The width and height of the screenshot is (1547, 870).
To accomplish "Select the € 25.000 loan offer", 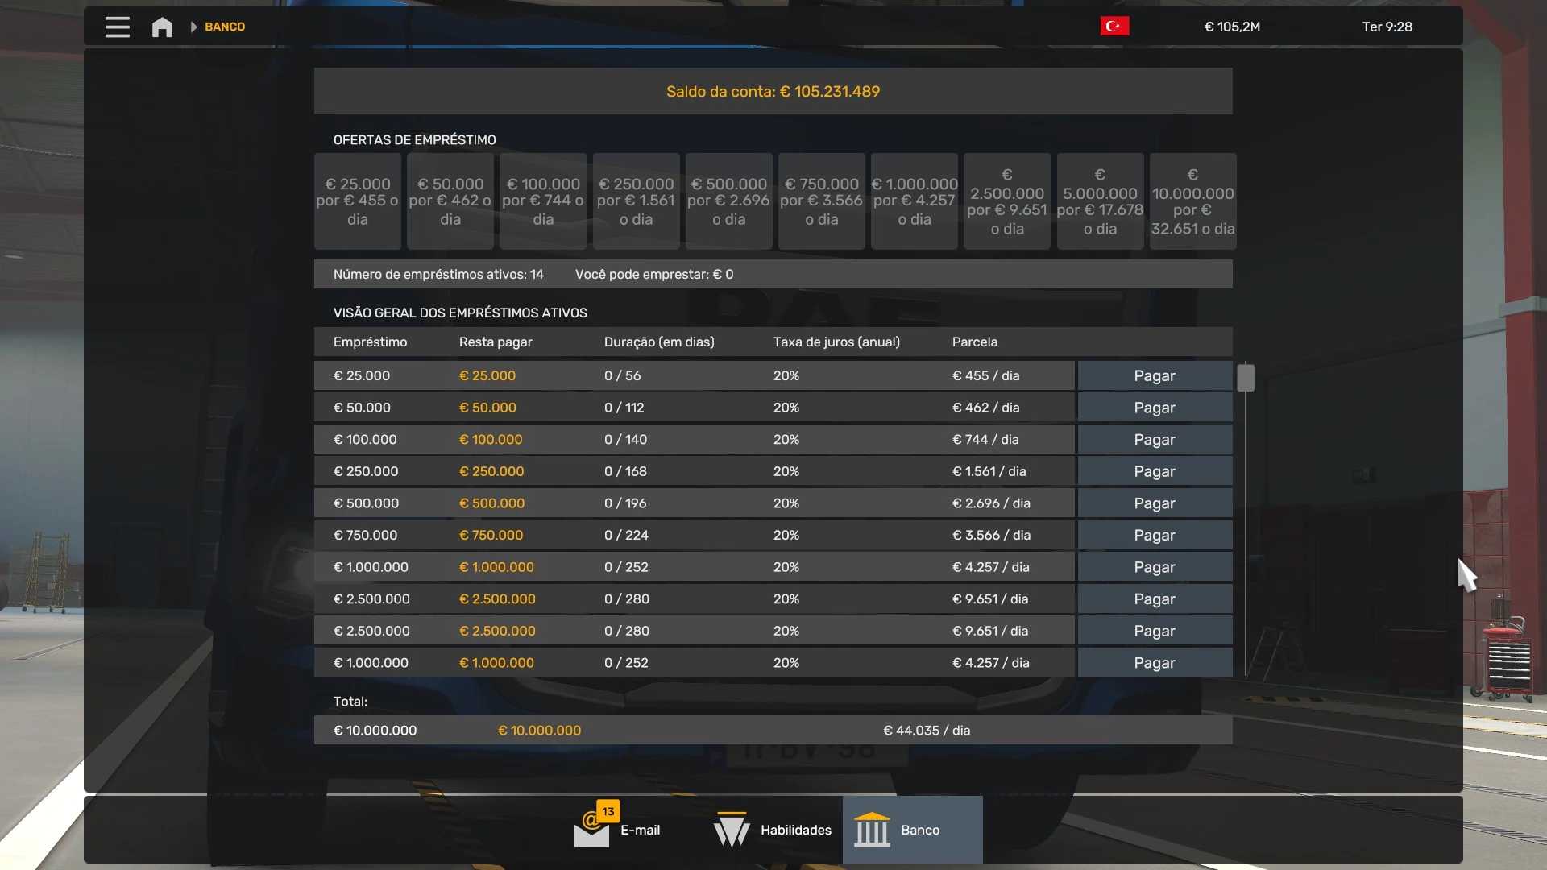I will pos(357,201).
